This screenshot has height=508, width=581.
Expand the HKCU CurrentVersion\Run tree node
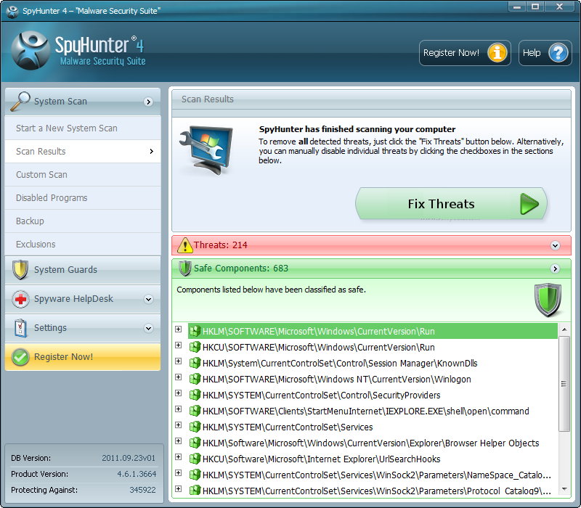[178, 345]
